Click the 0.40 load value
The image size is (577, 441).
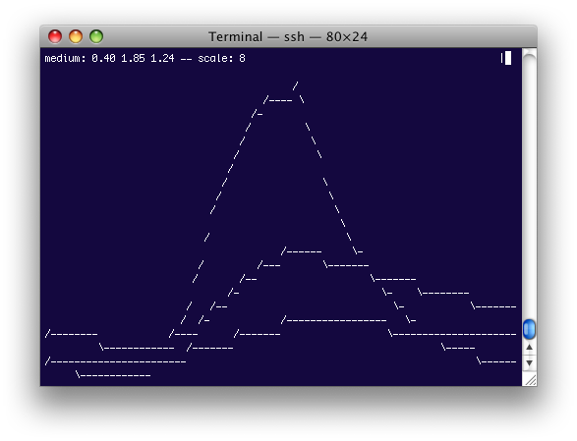click(103, 58)
